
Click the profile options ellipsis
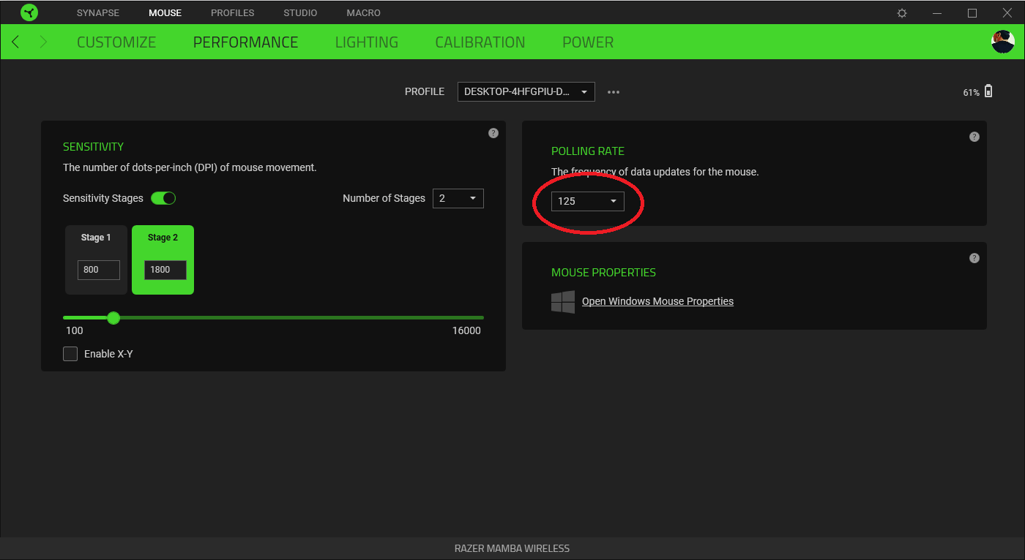(x=614, y=91)
